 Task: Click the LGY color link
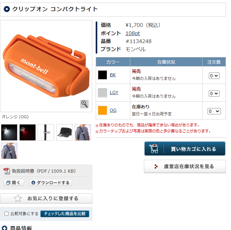pos(114,93)
